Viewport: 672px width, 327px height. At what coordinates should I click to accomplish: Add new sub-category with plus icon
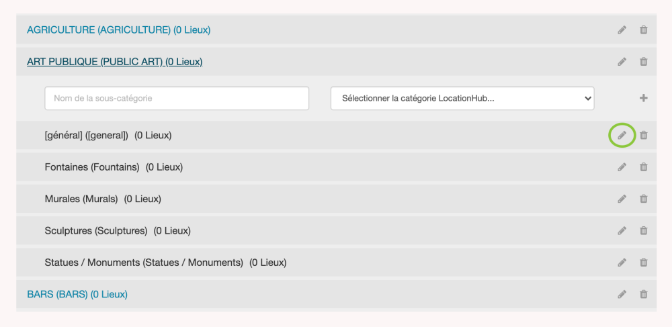(644, 98)
